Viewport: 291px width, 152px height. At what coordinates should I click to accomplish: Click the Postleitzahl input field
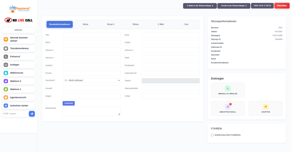coord(171,65)
